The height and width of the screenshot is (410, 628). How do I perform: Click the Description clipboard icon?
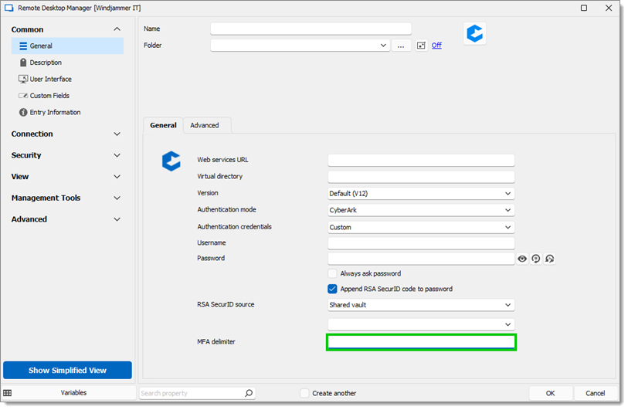23,63
